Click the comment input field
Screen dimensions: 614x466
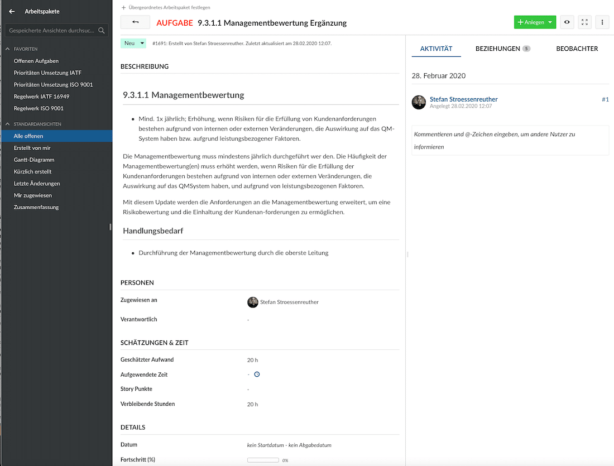click(510, 140)
